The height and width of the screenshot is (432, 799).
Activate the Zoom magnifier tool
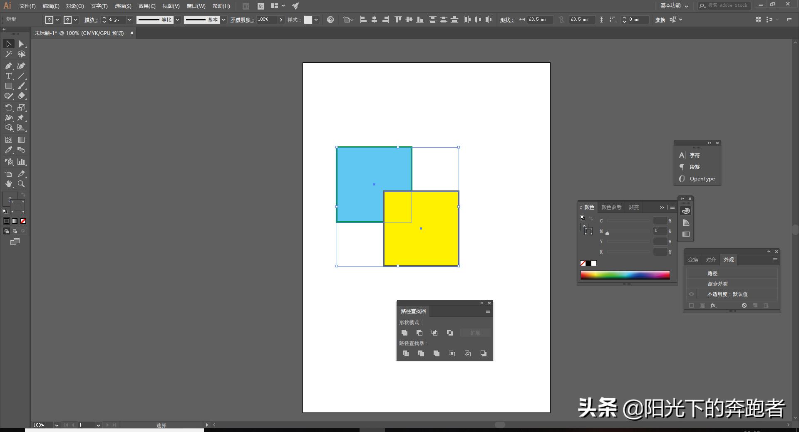21,184
